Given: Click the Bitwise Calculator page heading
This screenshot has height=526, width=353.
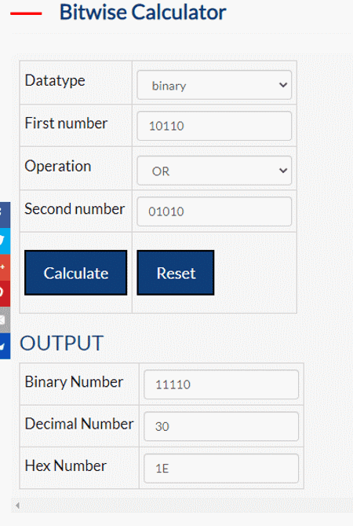Looking at the screenshot, I should [x=143, y=12].
